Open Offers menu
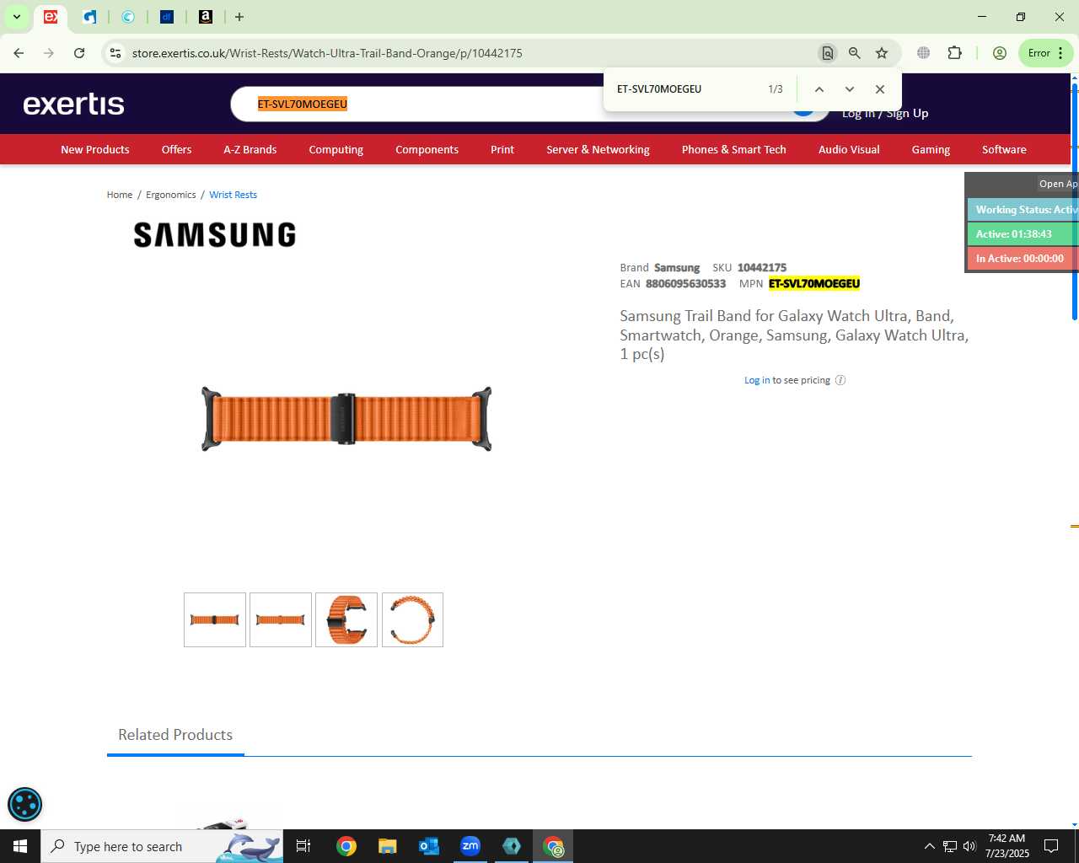Viewport: 1079px width, 863px height. [x=176, y=149]
